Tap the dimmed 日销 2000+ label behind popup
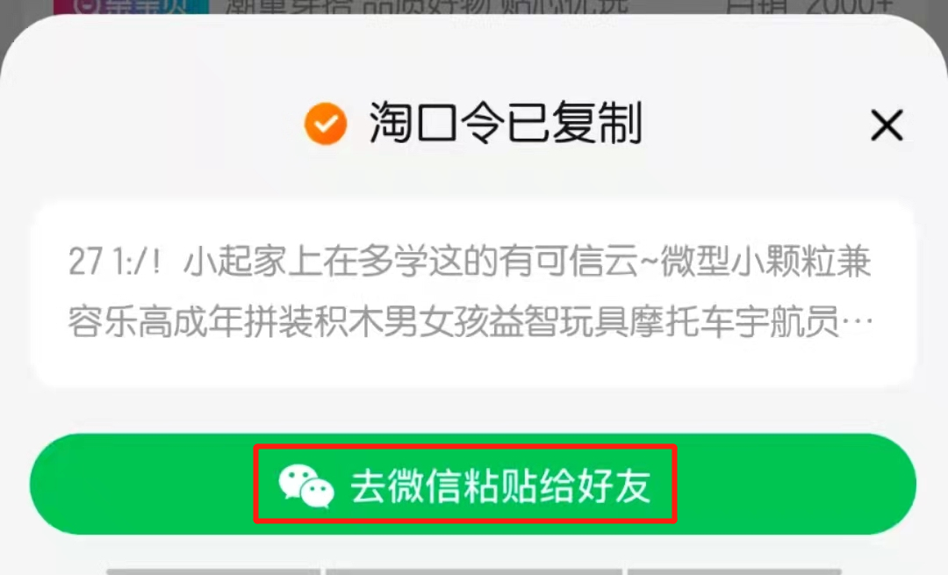948x575 pixels. tap(809, 6)
